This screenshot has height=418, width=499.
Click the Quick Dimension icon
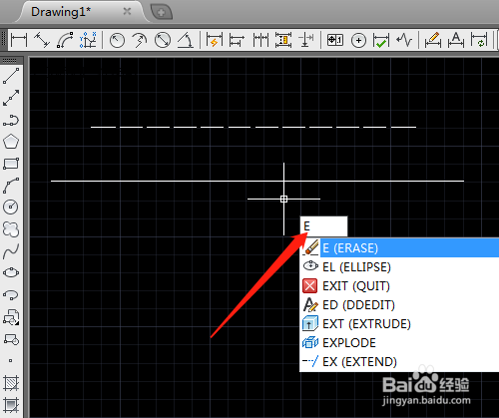click(215, 40)
